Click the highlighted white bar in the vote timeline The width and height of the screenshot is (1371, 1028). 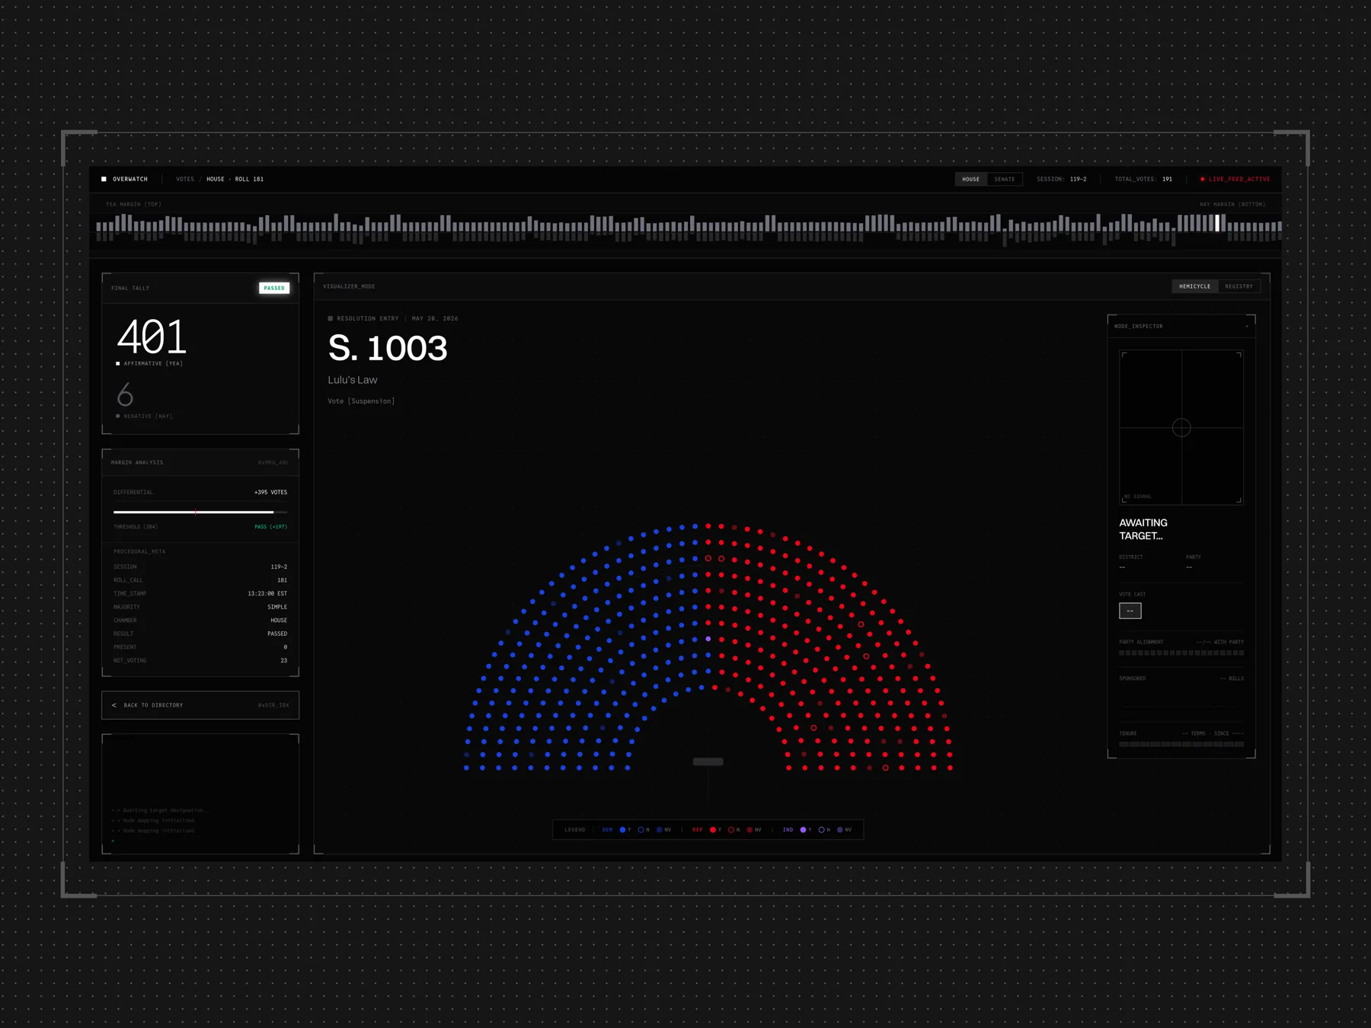[x=1218, y=222]
